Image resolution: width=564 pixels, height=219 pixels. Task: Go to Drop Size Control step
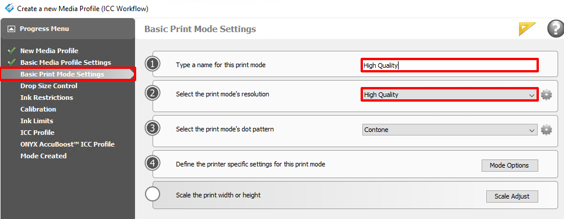click(49, 86)
